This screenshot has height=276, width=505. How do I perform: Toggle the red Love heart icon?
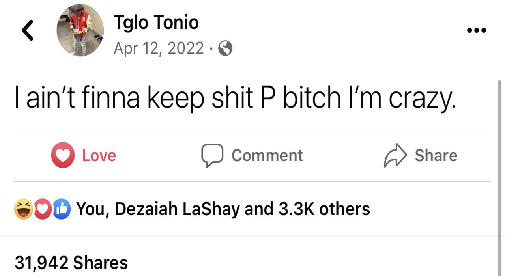click(x=63, y=155)
